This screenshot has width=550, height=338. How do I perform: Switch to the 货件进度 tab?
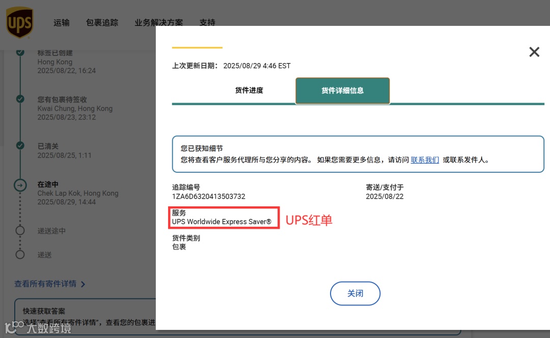[249, 90]
